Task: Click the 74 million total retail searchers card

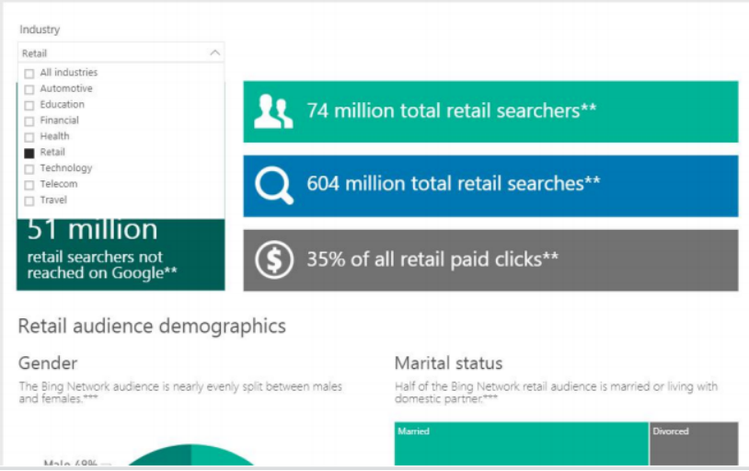Action: point(490,112)
